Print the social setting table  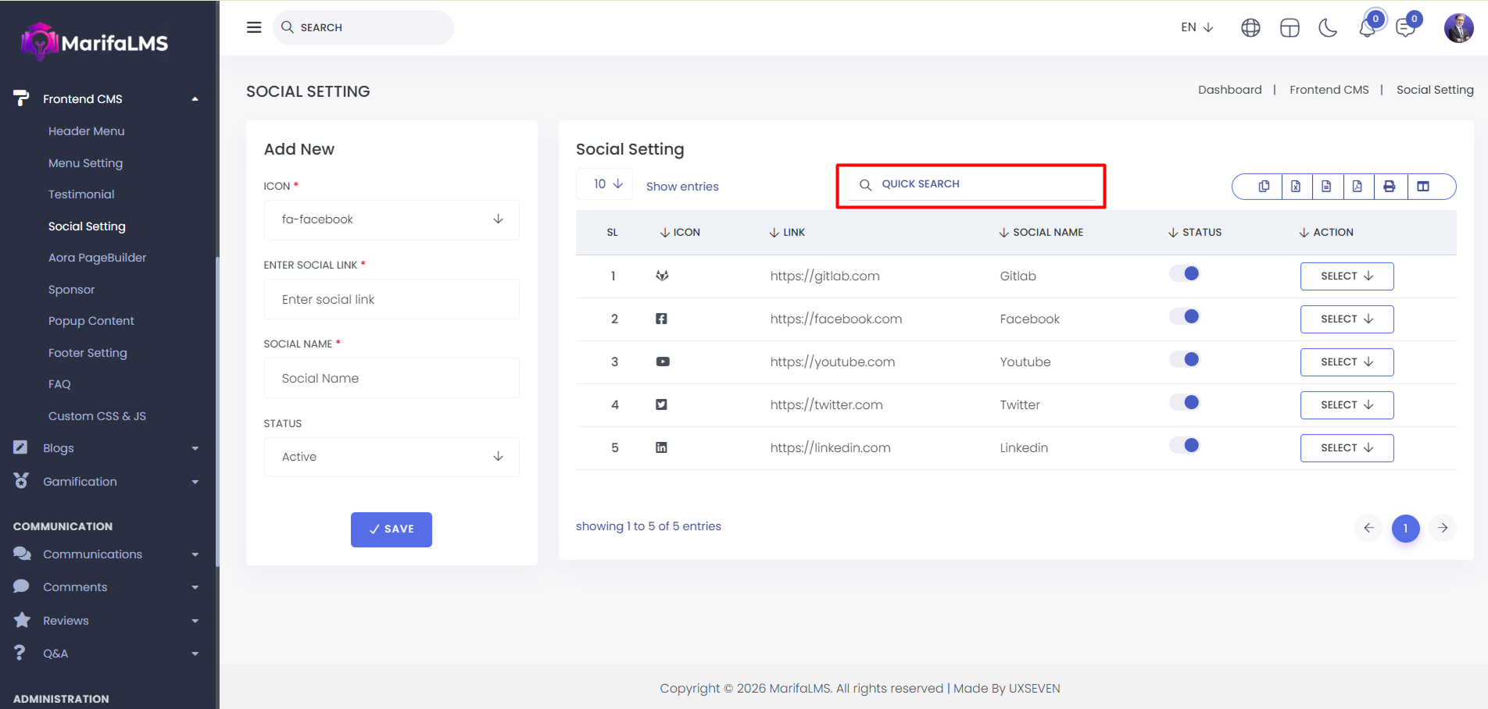tap(1389, 187)
